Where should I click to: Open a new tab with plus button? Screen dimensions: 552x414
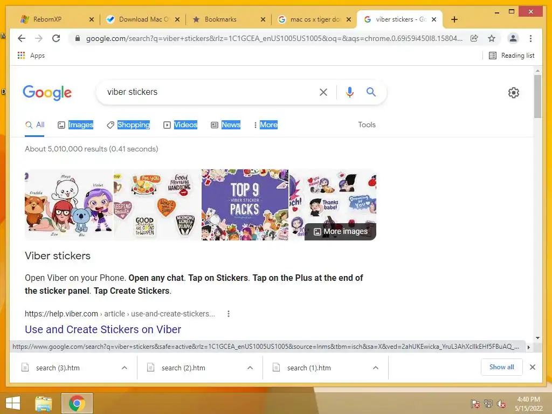454,19
